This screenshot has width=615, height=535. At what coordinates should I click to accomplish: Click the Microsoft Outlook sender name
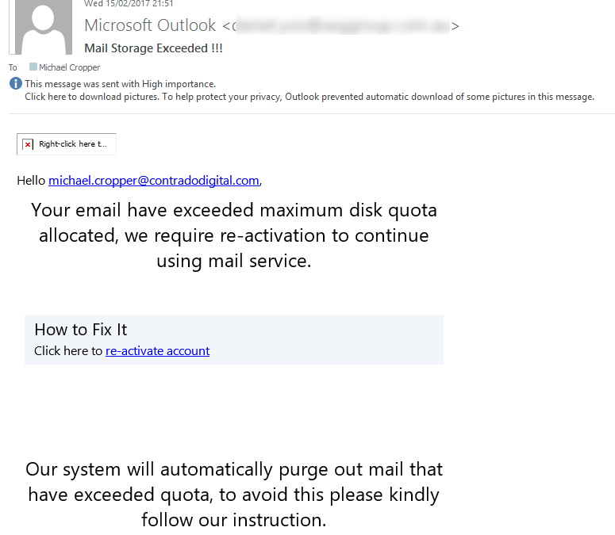click(x=150, y=25)
